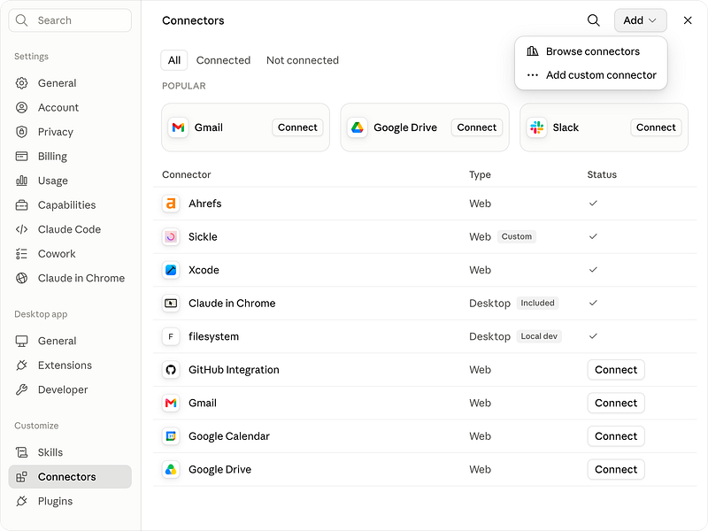
Task: Open Cowork settings list icon
Action: 21,254
